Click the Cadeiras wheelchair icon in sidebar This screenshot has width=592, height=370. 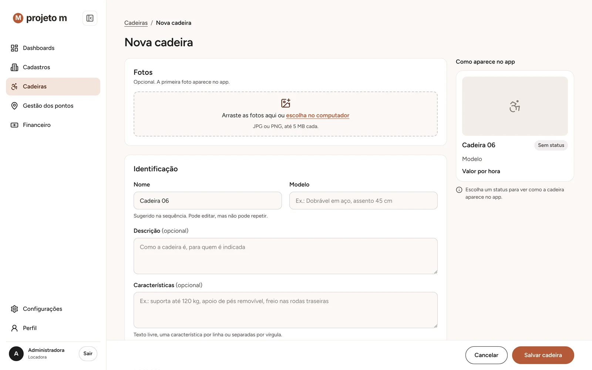[x=14, y=87]
